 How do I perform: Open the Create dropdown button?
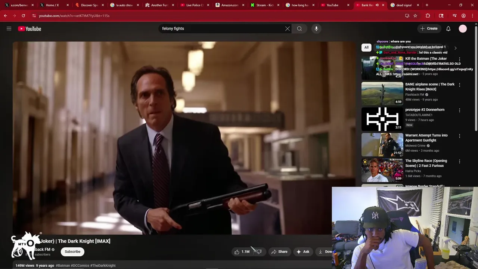click(429, 28)
